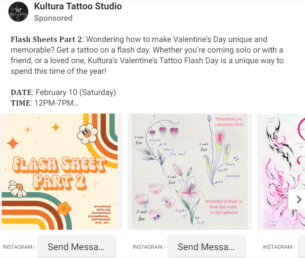Click the white daisy on the first card

pos(16,188)
